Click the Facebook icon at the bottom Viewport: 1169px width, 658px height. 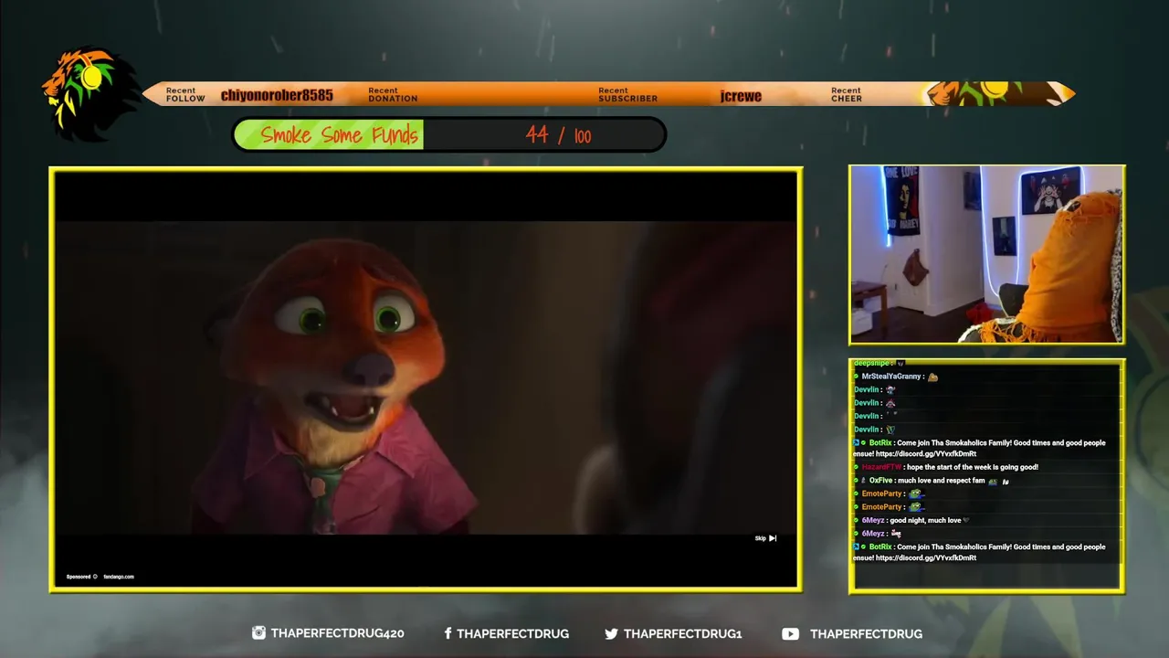tap(448, 633)
